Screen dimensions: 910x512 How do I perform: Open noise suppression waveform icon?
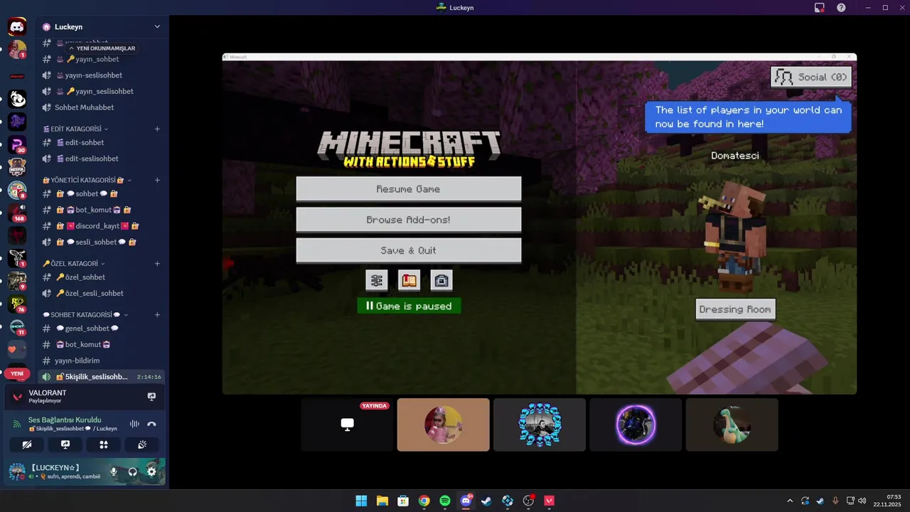[134, 424]
